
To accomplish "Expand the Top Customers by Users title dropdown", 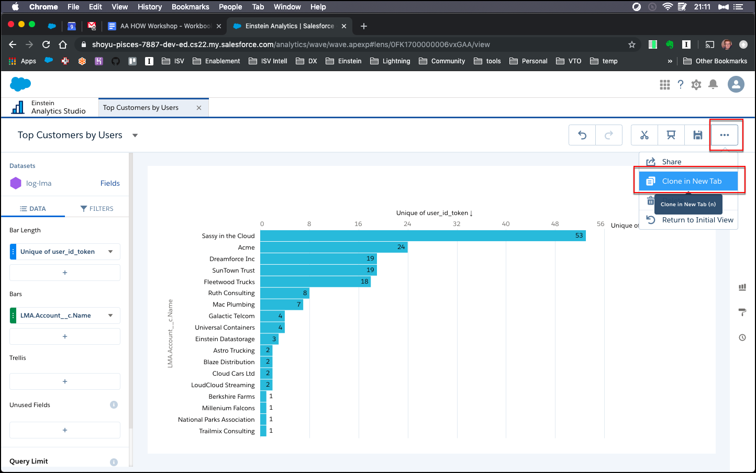I will tap(135, 136).
